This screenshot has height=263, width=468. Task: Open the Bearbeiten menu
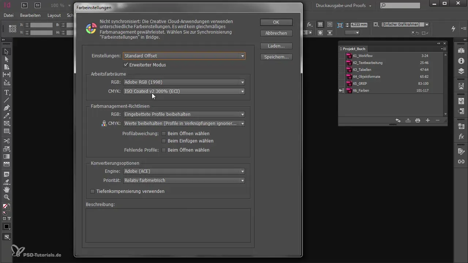pyautogui.click(x=30, y=15)
